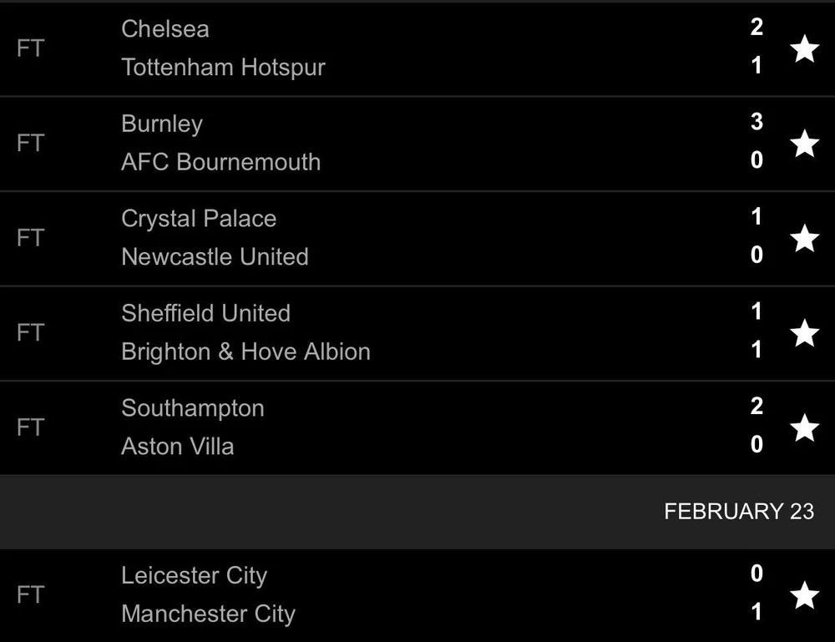835x642 pixels.
Task: Click Brighton & Hove Albion team name
Action: (x=245, y=351)
